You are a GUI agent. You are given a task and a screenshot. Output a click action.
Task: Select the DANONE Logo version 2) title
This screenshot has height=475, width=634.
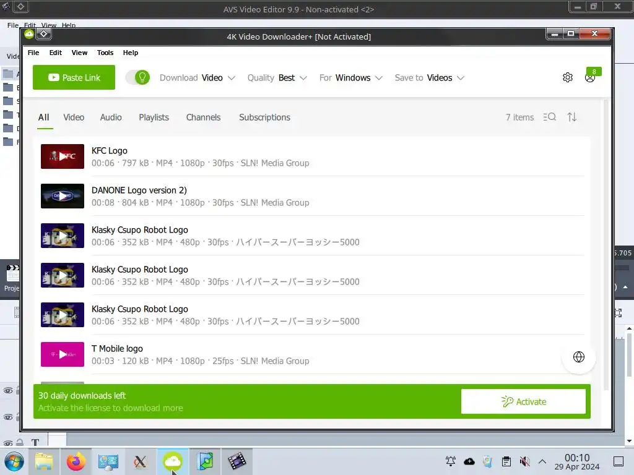[139, 190]
